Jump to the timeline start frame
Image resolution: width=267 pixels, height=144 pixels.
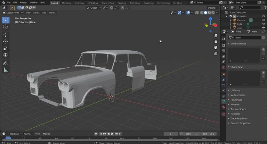tap(100, 134)
